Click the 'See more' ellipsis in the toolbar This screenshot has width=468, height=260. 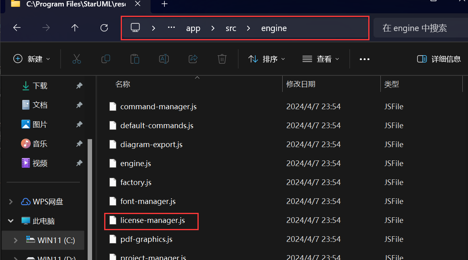pos(365,59)
